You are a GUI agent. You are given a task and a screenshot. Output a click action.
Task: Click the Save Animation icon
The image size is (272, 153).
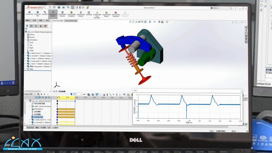89,95
